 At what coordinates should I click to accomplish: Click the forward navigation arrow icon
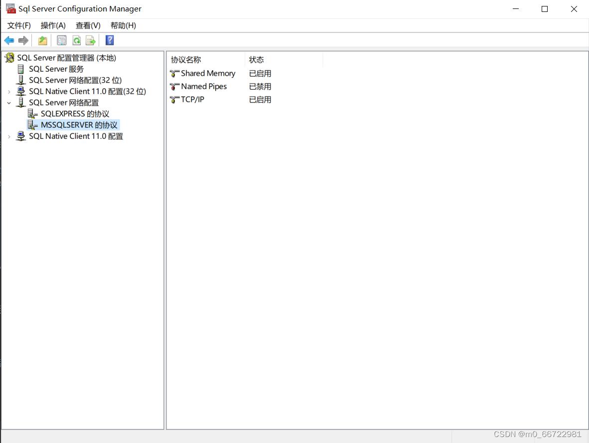pyautogui.click(x=23, y=40)
